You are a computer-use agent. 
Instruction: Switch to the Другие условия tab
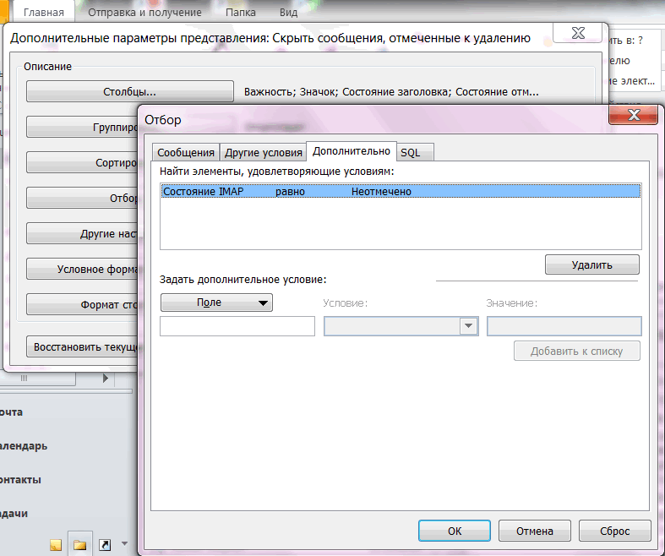[x=264, y=152]
